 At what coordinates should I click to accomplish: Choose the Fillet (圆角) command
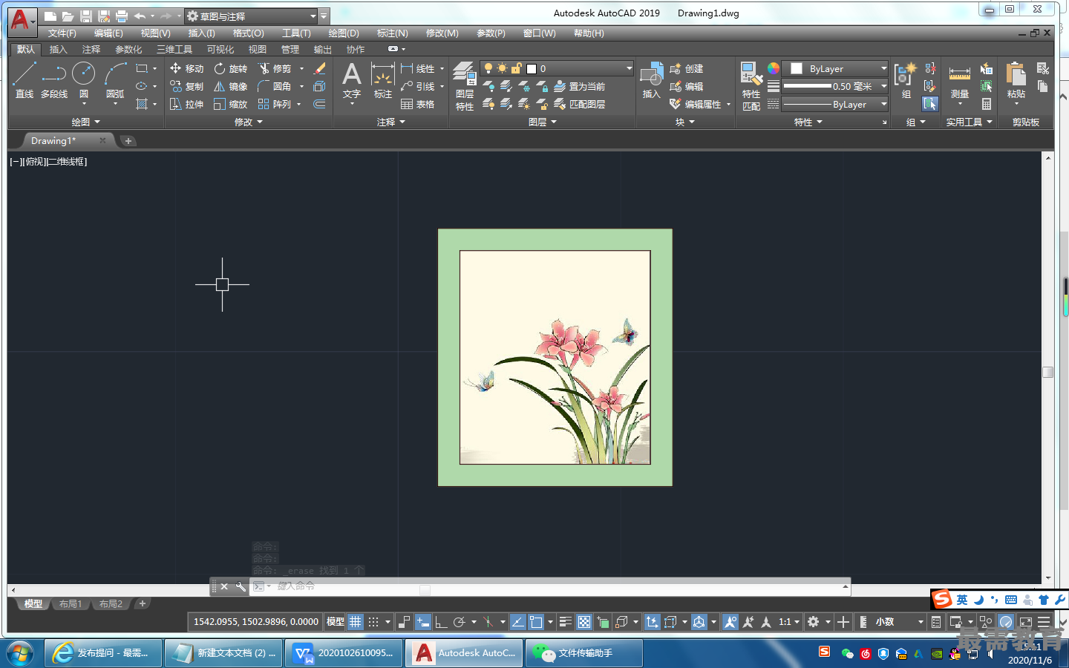tap(274, 86)
